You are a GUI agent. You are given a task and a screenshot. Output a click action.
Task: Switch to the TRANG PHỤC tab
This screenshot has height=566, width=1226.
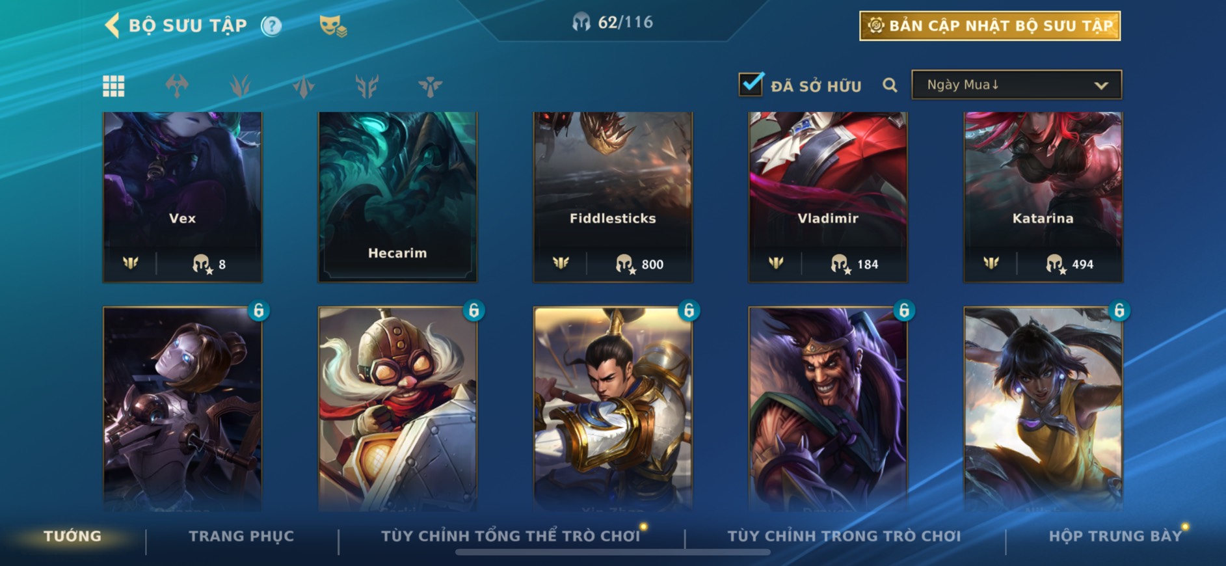pos(241,536)
